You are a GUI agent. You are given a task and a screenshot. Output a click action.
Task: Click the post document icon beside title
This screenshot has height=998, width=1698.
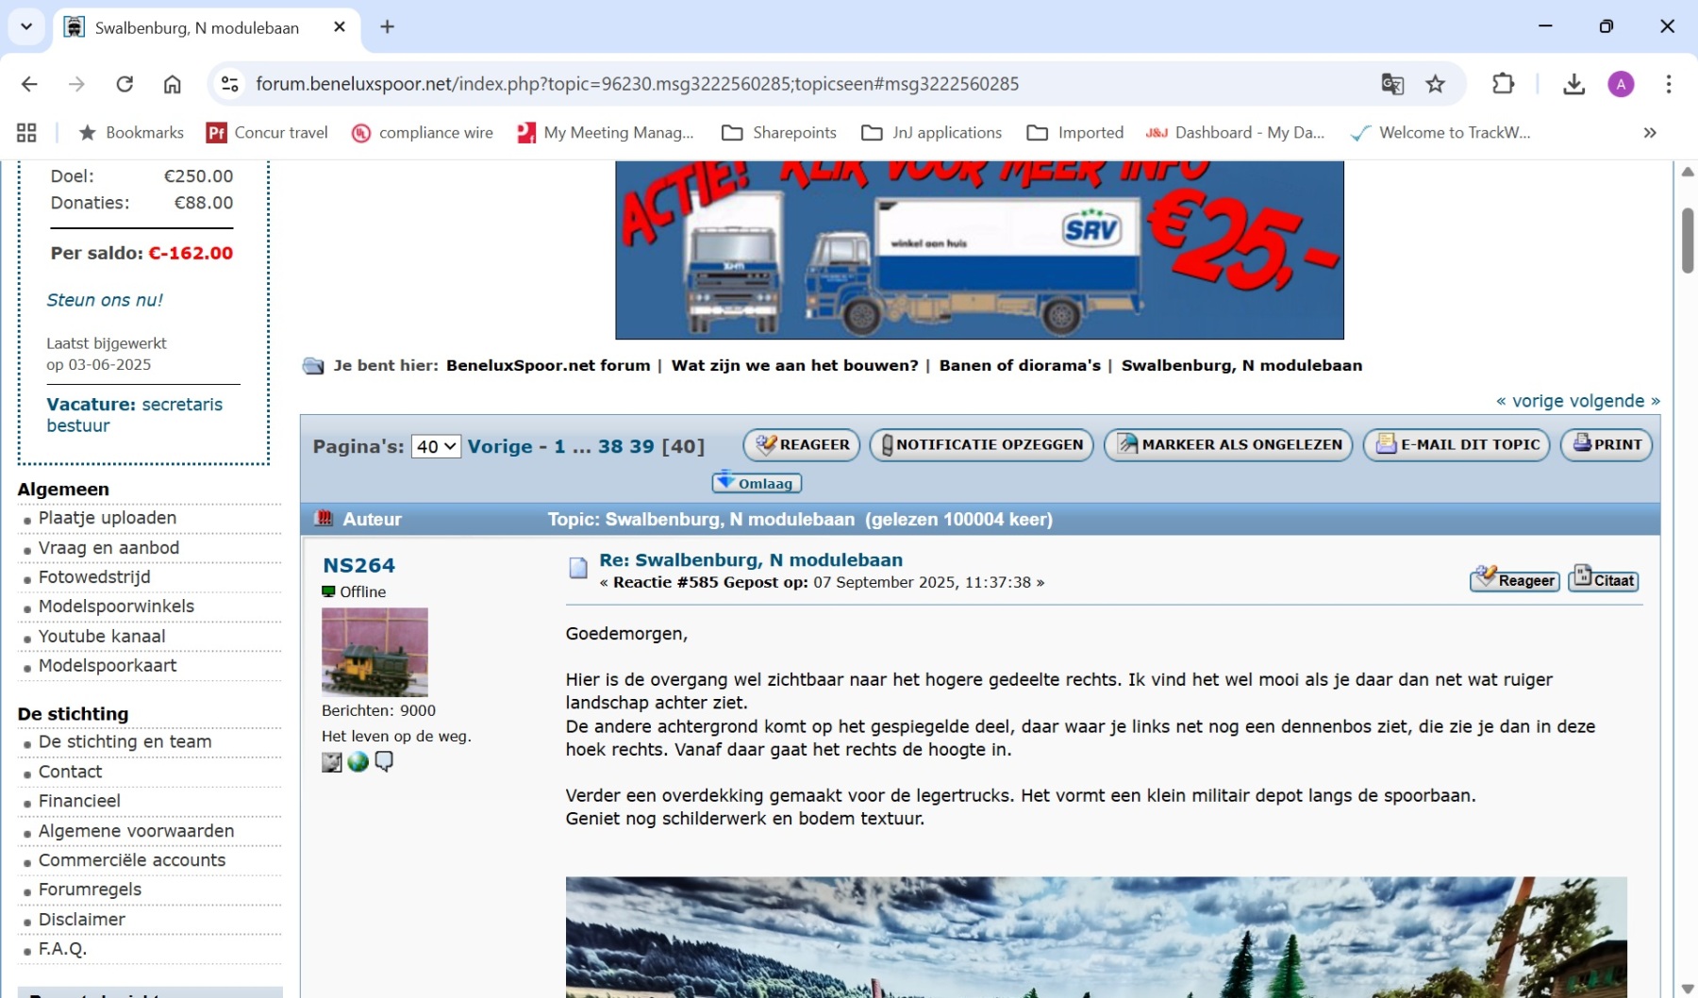click(x=578, y=568)
